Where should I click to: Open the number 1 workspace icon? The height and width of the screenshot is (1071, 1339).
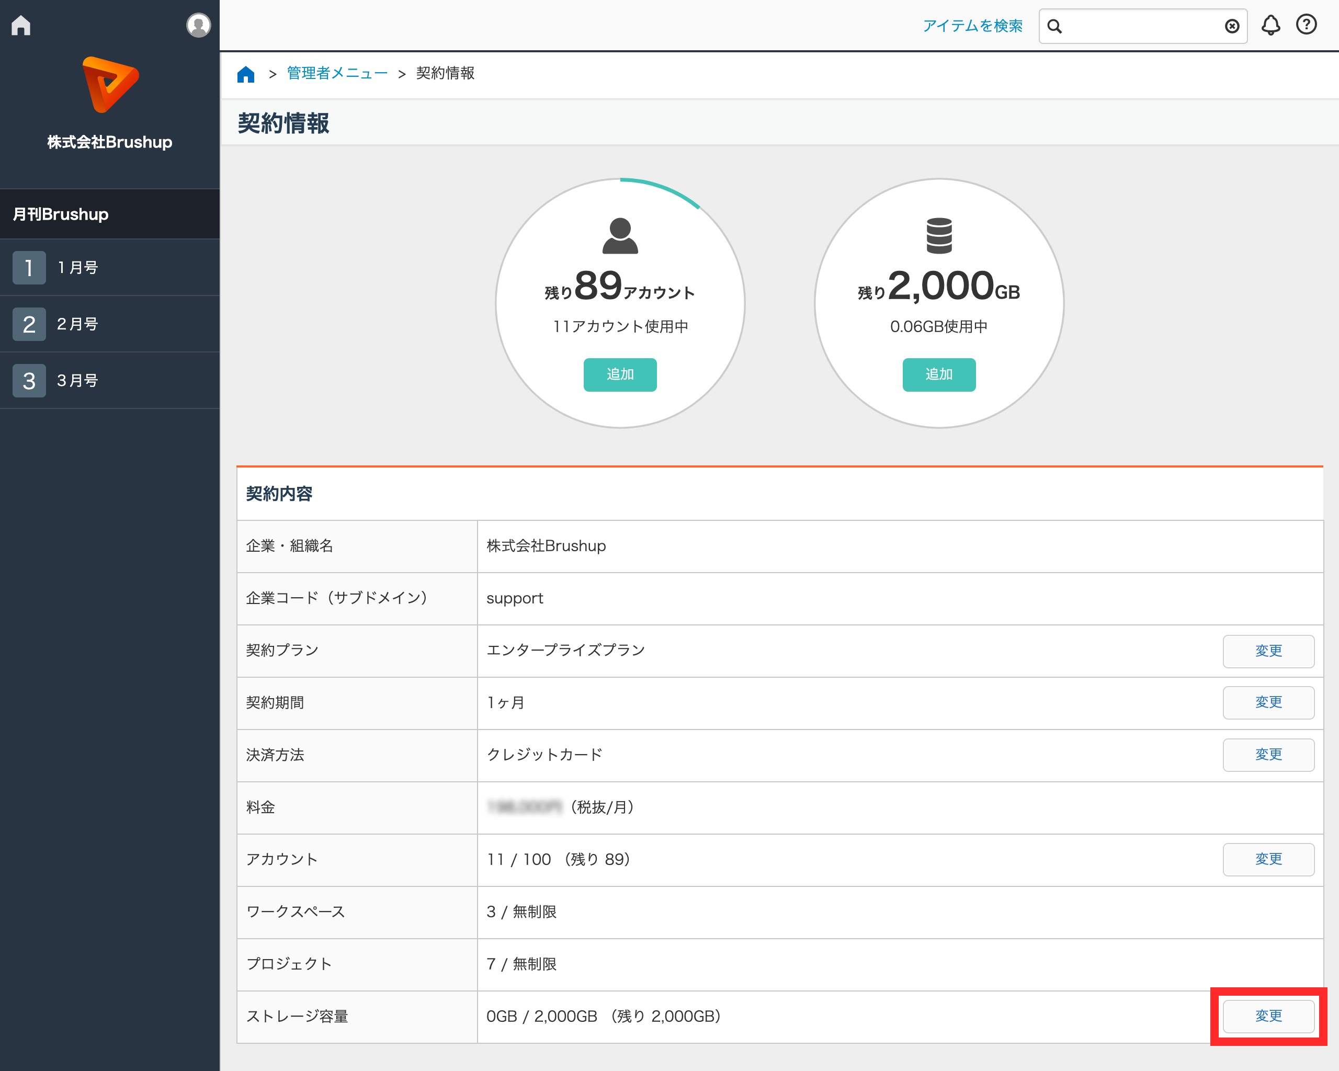29,268
